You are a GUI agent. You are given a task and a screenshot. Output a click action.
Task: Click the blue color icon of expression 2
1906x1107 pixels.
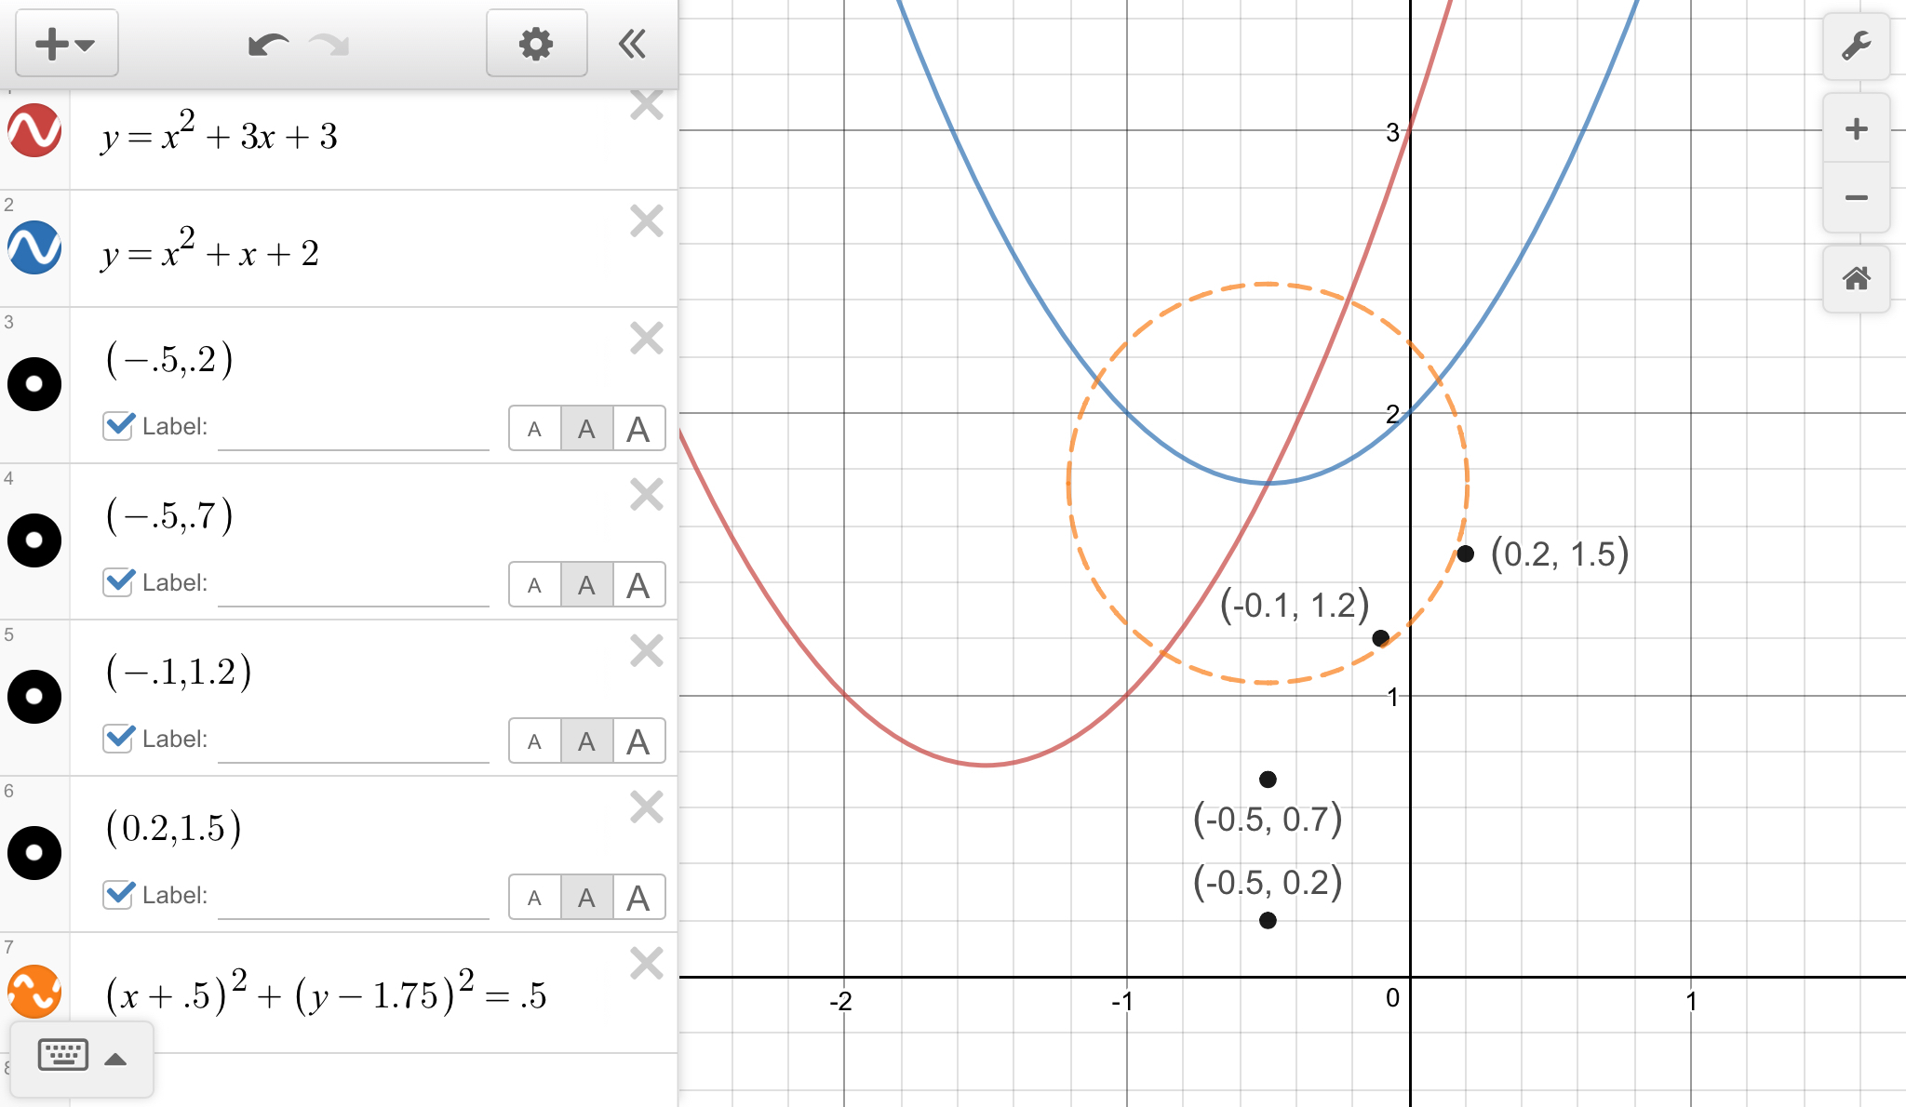coord(34,247)
